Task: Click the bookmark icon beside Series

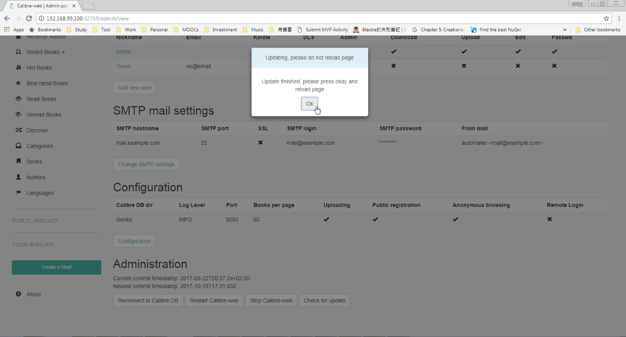Action: (x=19, y=161)
